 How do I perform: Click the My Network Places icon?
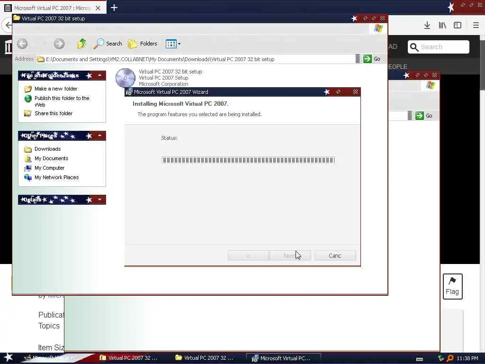28,178
